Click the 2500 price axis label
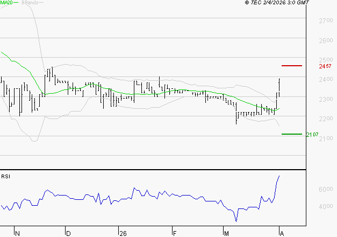The image size is (337, 237). click(326, 60)
